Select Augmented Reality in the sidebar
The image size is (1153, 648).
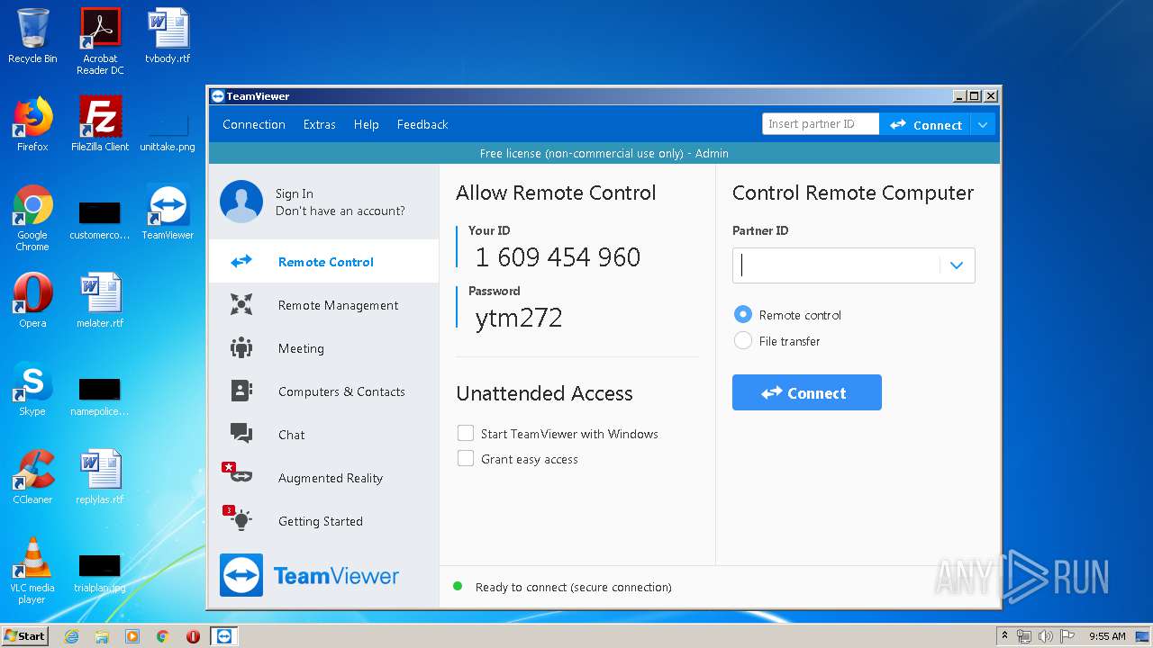(x=324, y=478)
